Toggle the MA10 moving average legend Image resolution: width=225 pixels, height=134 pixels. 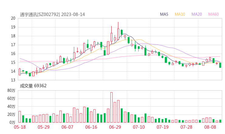(180, 14)
